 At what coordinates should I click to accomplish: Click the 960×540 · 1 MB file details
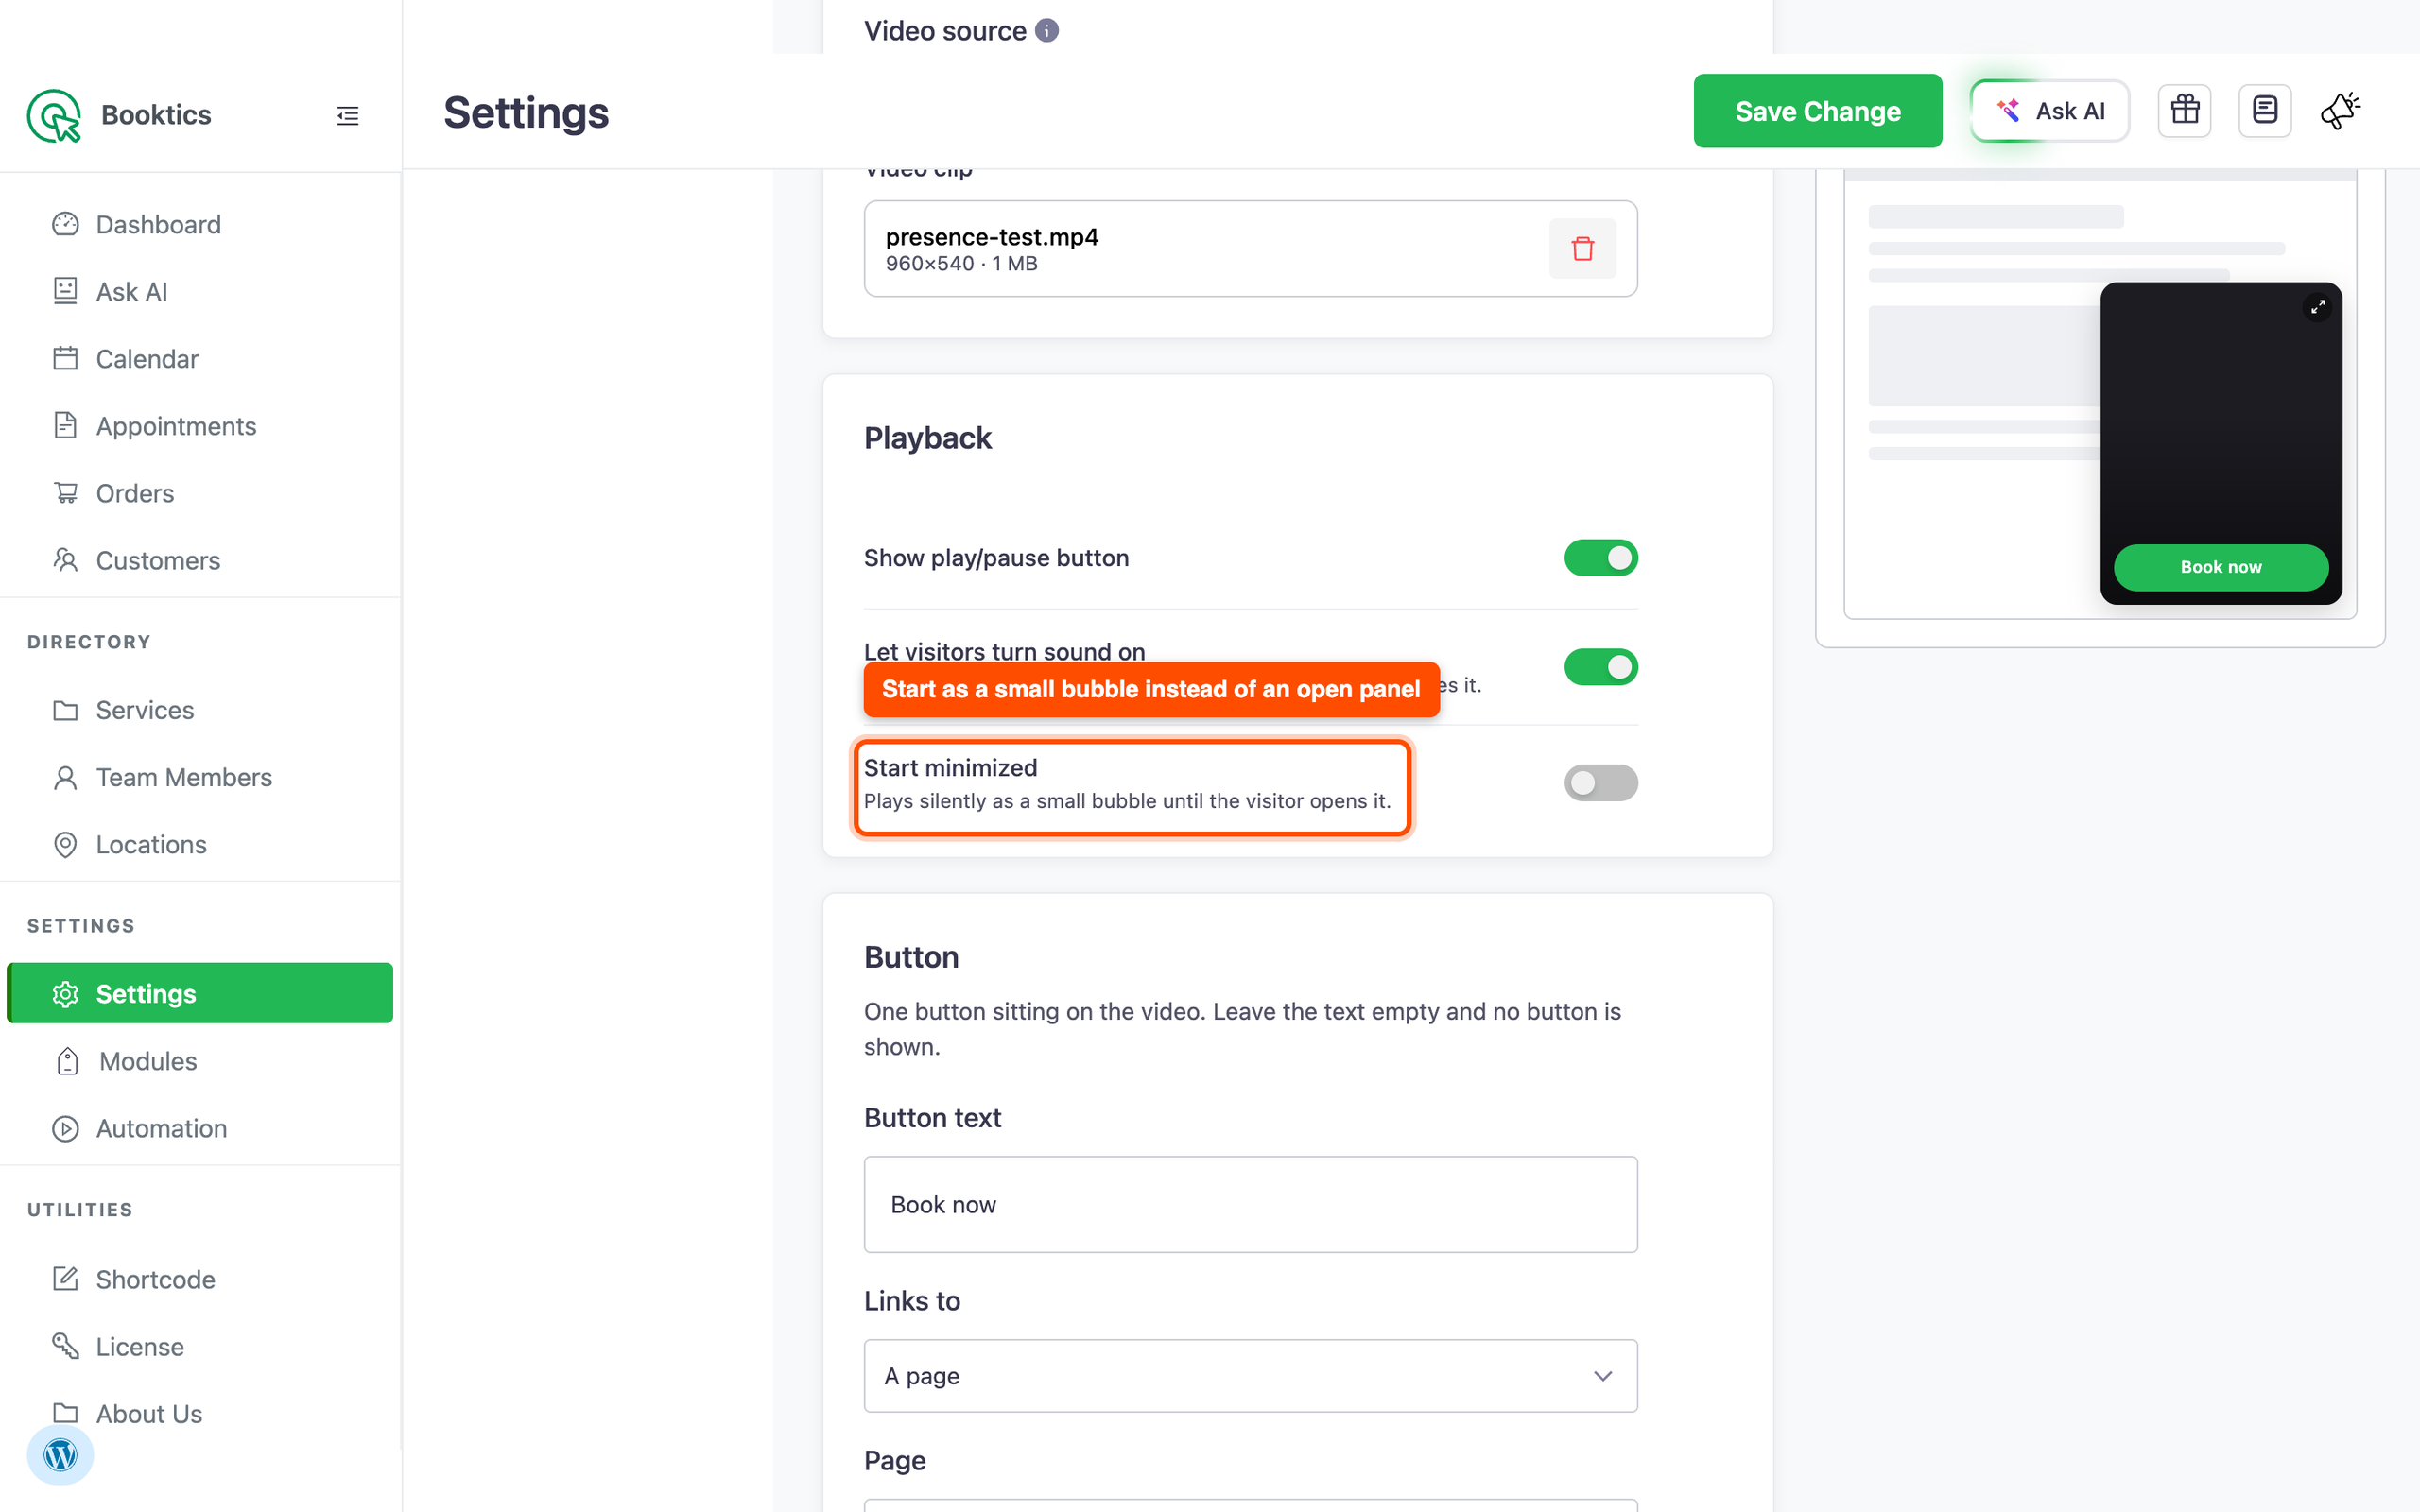coord(961,264)
